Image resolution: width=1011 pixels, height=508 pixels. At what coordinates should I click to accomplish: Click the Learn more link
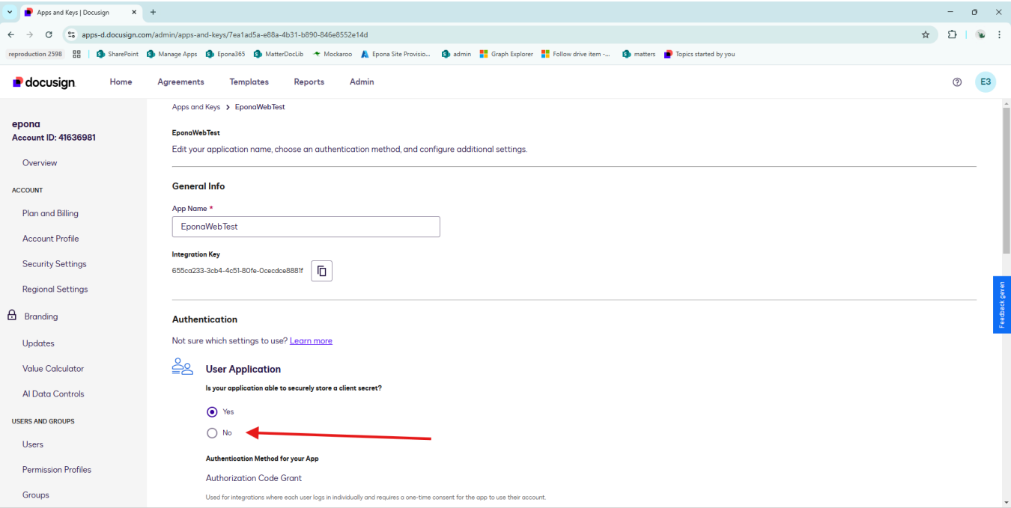coord(311,341)
